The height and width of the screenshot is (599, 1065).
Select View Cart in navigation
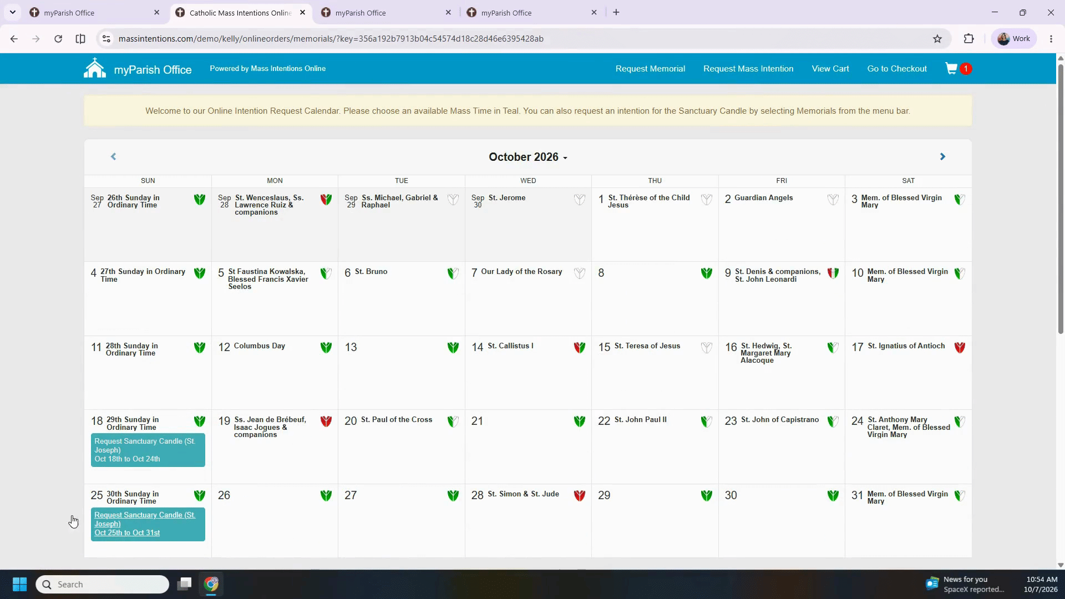(830, 69)
